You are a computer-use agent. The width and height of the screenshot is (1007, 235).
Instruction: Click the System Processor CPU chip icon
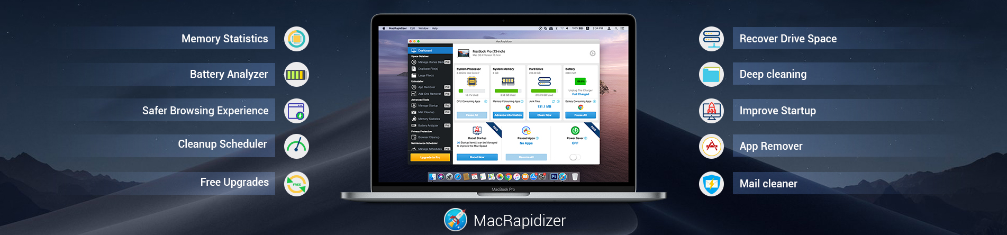(471, 81)
